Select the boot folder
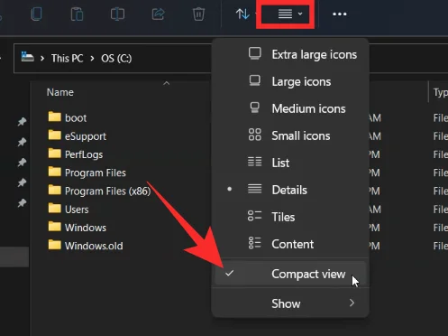The image size is (448, 336). pos(76,117)
